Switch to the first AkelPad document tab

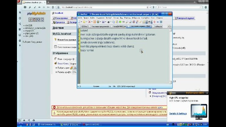click(83, 26)
